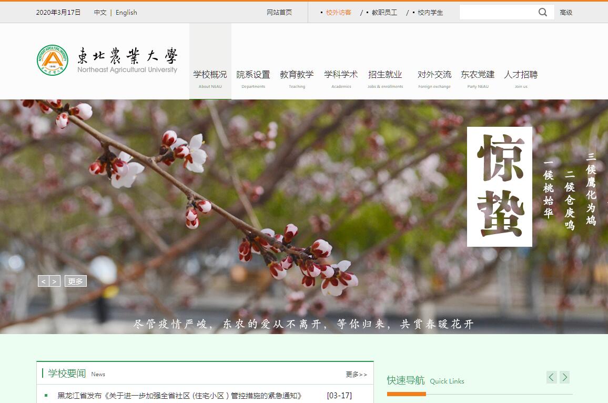Expand 更多>> in 学校要闻 section
This screenshot has width=608, height=403.
[356, 374]
